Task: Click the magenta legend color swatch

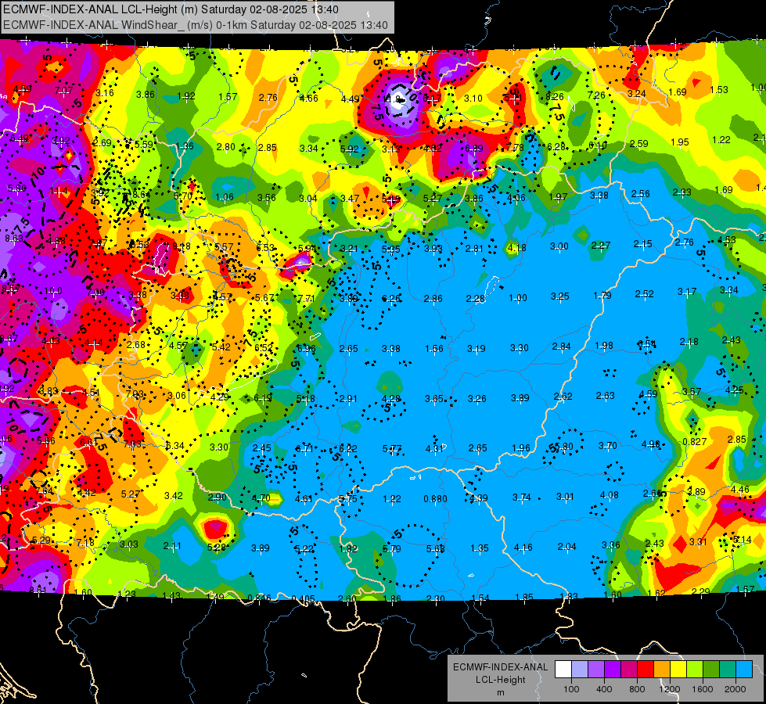Action: (629, 670)
